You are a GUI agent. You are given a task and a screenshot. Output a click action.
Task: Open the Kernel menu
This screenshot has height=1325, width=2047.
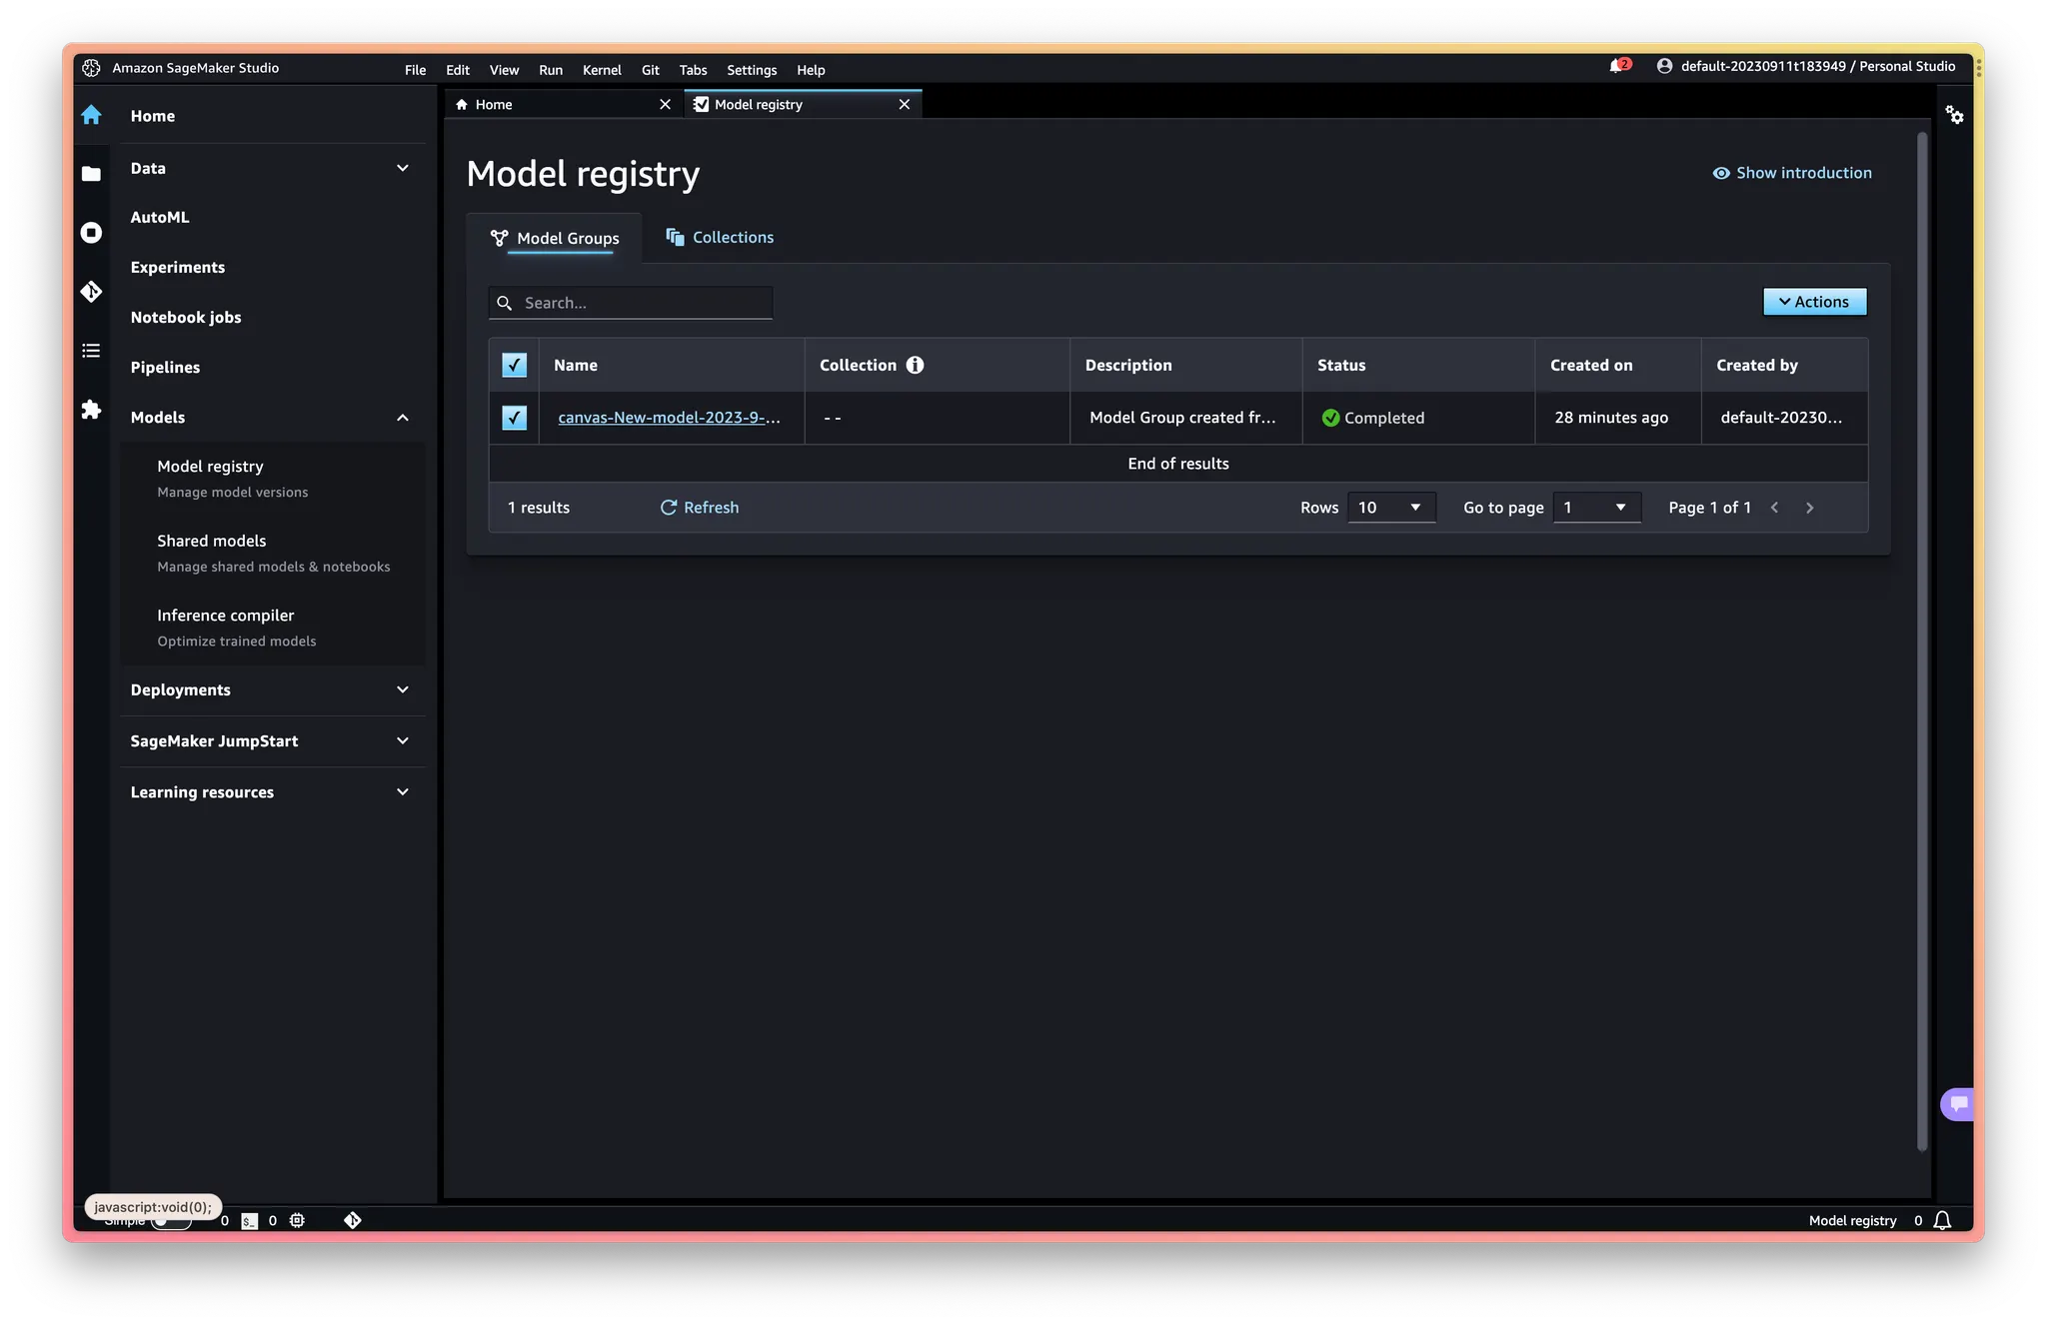pyautogui.click(x=602, y=70)
